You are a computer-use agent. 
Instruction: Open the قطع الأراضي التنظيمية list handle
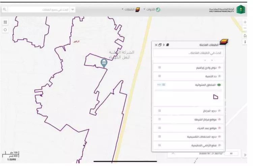pyautogui.click(x=160, y=145)
